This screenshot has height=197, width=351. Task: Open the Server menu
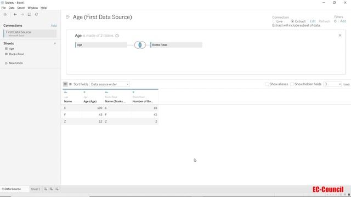click(x=21, y=8)
